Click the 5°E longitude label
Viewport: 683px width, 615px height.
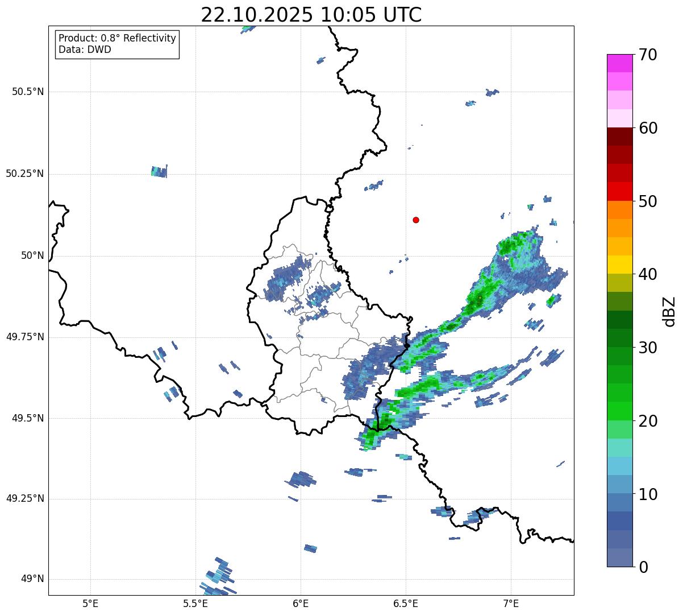pyautogui.click(x=90, y=603)
